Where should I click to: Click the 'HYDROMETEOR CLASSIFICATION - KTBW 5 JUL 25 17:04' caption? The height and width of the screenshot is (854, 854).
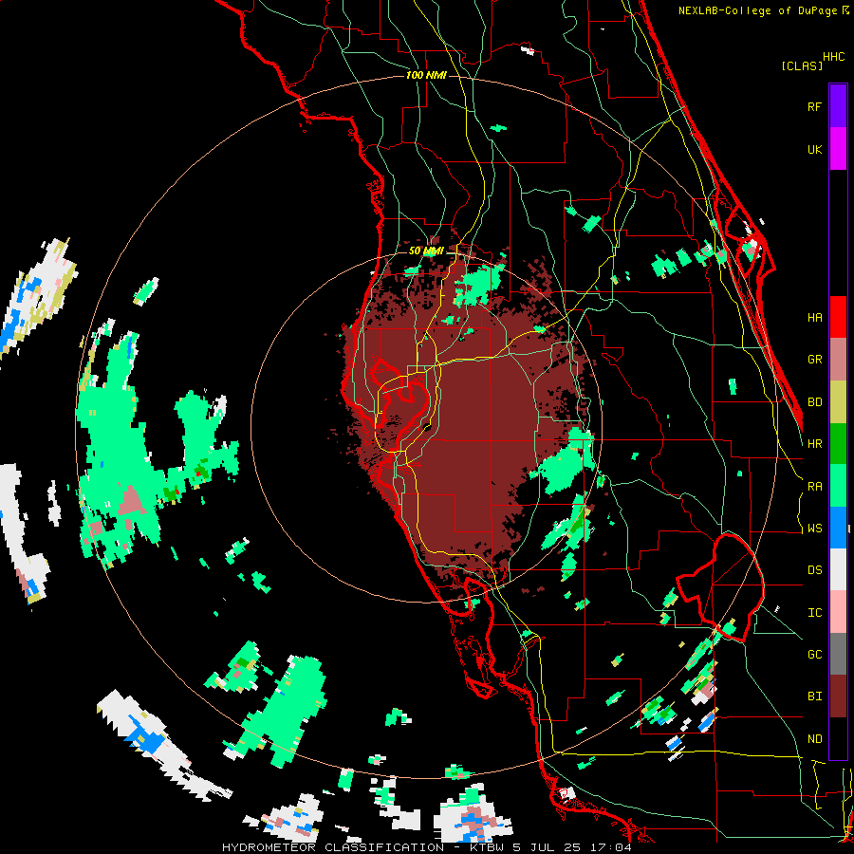[x=426, y=847]
